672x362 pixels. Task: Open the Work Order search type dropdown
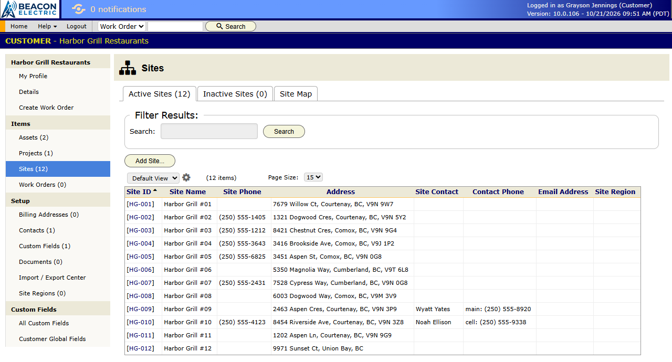tap(122, 26)
